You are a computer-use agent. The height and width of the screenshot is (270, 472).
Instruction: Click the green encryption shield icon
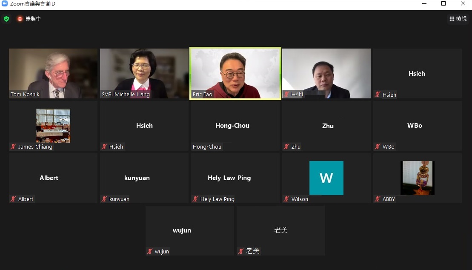[x=6, y=19]
